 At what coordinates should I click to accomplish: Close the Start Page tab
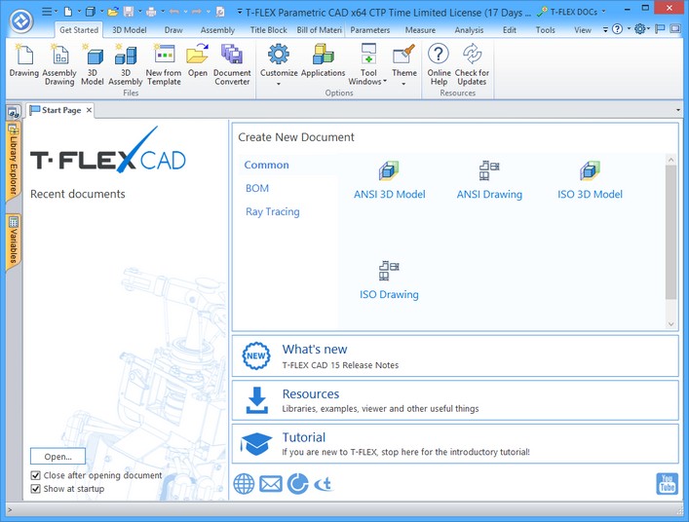tap(90, 110)
